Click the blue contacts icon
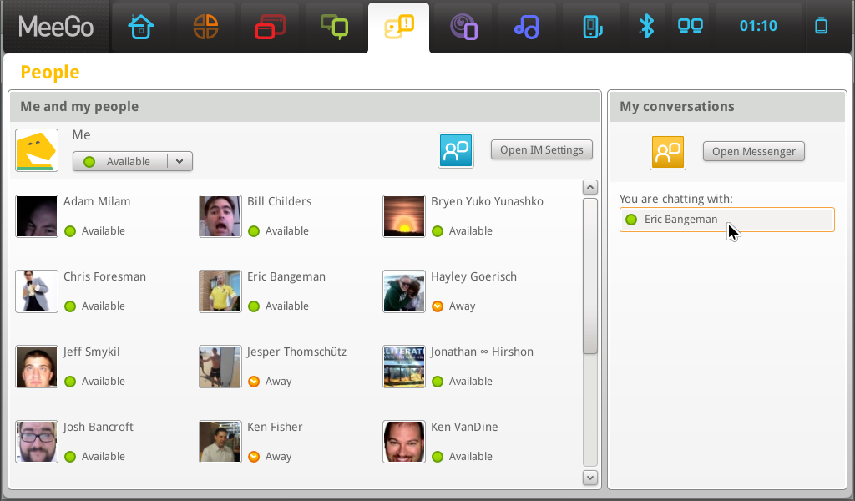855x501 pixels. (456, 150)
